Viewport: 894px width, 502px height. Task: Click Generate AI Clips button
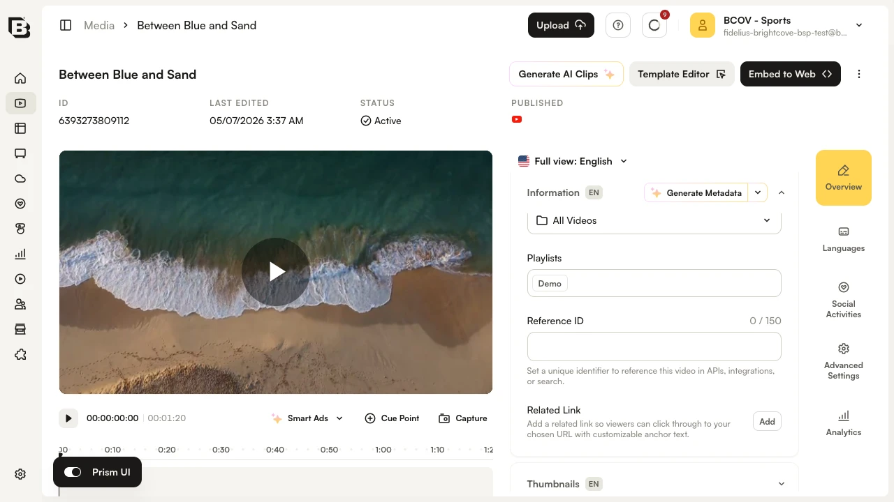[x=566, y=74]
